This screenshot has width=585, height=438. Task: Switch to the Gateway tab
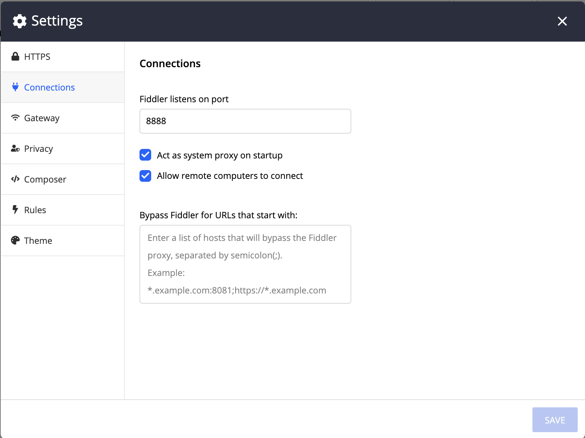pos(42,118)
